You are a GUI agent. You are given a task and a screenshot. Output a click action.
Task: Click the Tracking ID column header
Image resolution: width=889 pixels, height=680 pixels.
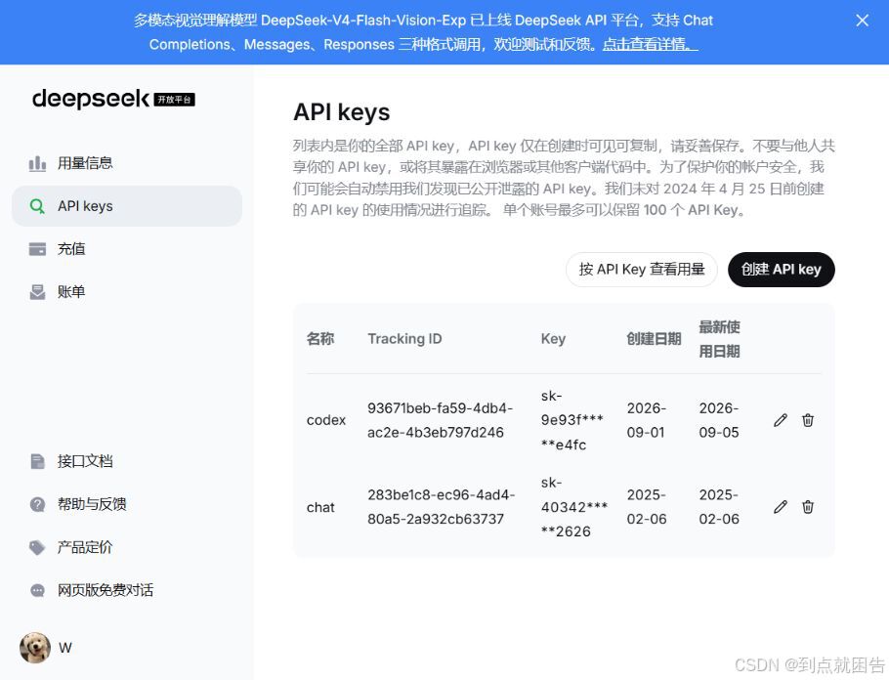click(404, 339)
